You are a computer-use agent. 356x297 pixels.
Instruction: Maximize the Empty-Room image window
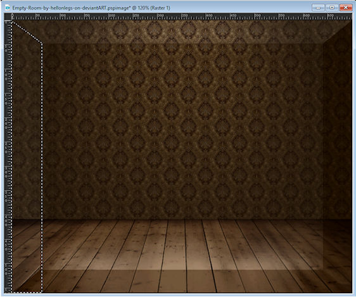[x=332, y=8]
